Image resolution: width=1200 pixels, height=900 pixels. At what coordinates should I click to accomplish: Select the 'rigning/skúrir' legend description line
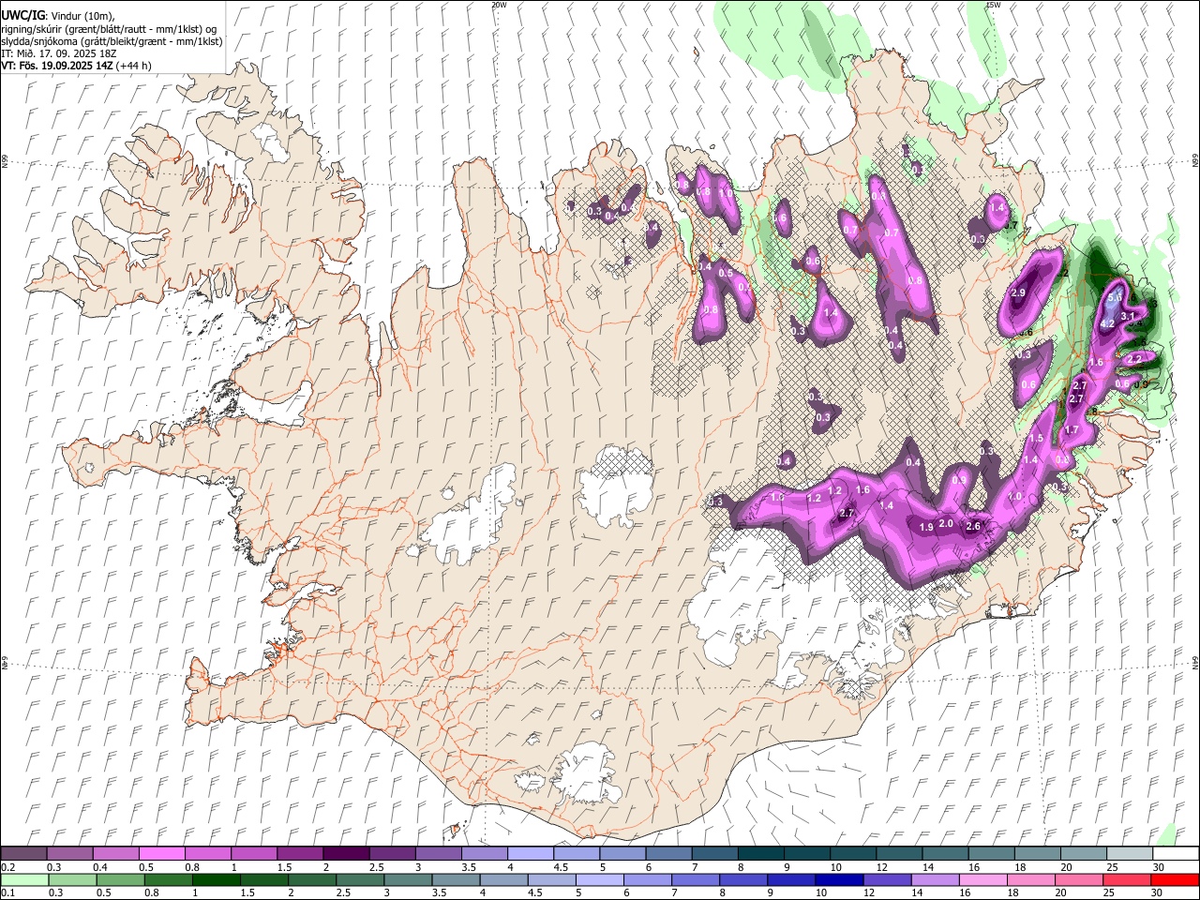110,28
